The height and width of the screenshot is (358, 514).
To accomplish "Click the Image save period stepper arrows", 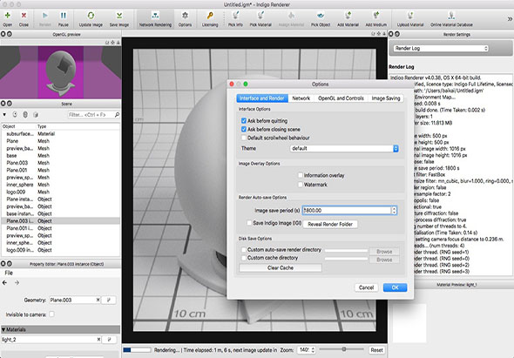I will pyautogui.click(x=394, y=210).
